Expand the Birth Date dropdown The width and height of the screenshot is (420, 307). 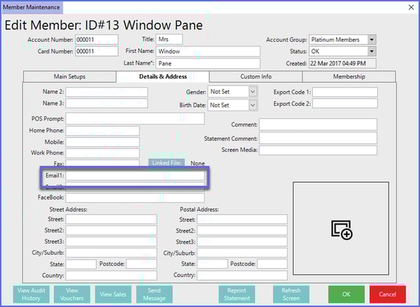(252, 105)
